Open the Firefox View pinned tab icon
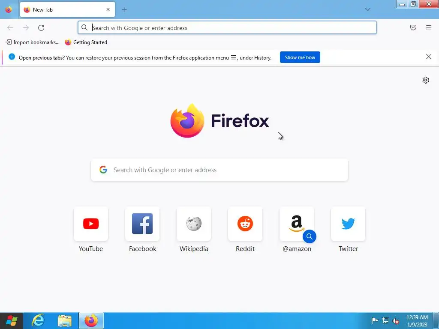 click(9, 9)
